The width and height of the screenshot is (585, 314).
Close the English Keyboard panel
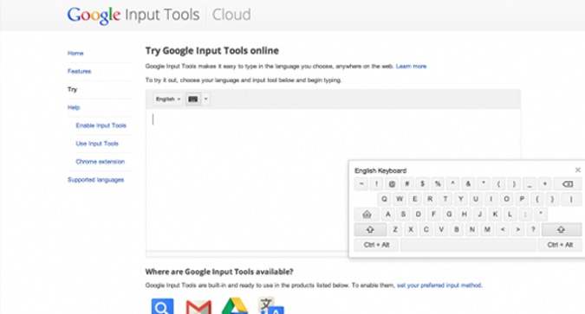577,170
